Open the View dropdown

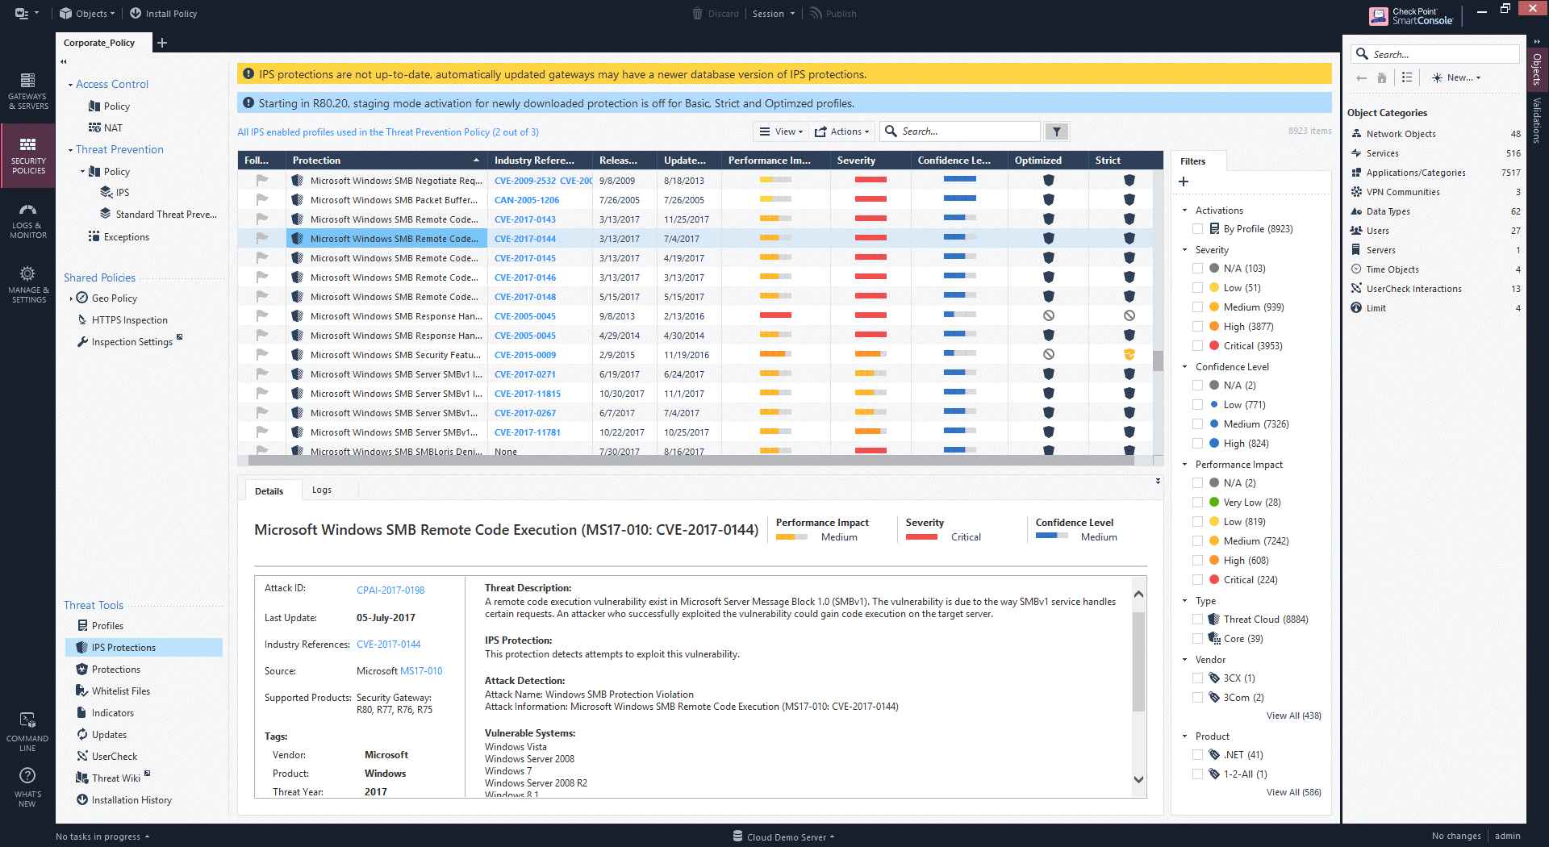779,131
